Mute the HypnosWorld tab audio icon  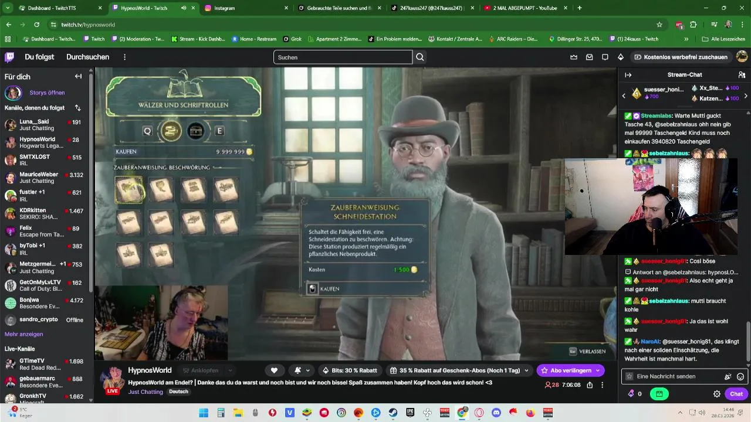coord(184,8)
